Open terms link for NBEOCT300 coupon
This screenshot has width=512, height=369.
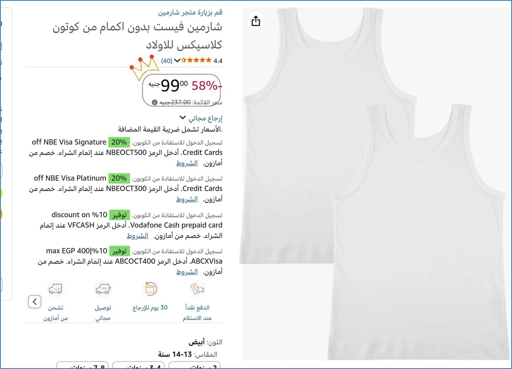click(x=187, y=199)
